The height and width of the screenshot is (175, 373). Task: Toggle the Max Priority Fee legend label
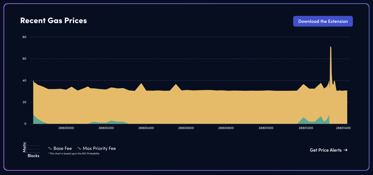(x=99, y=148)
